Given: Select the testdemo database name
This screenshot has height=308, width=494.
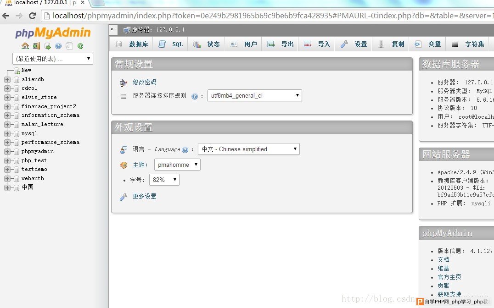Looking at the screenshot, I should point(34,169).
